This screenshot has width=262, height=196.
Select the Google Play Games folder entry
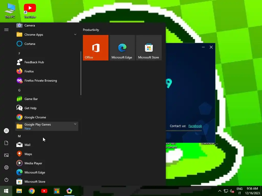coord(47,126)
